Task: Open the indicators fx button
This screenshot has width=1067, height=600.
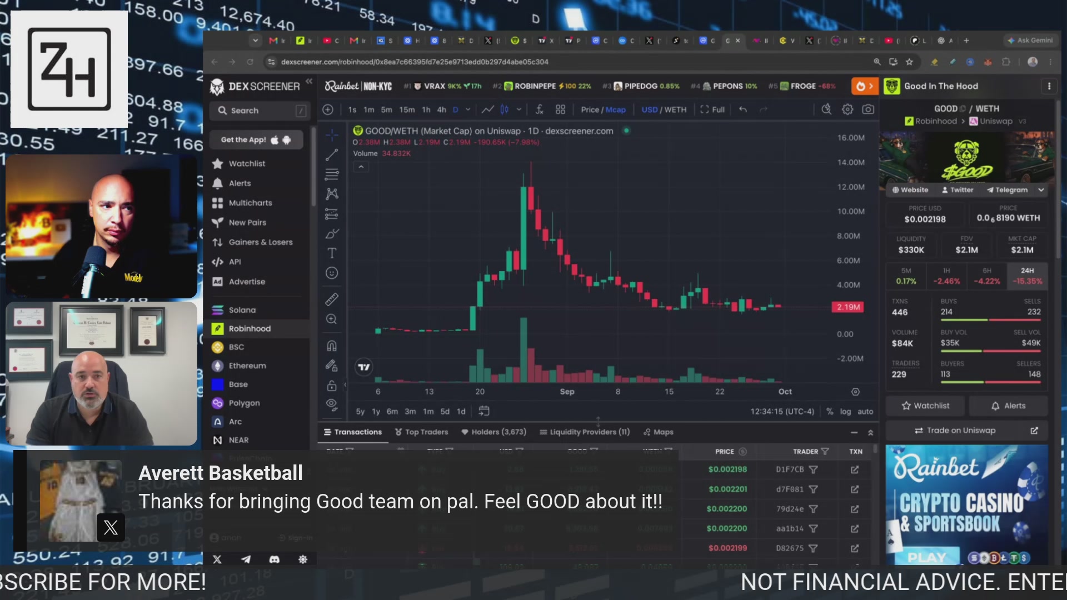Action: click(539, 109)
